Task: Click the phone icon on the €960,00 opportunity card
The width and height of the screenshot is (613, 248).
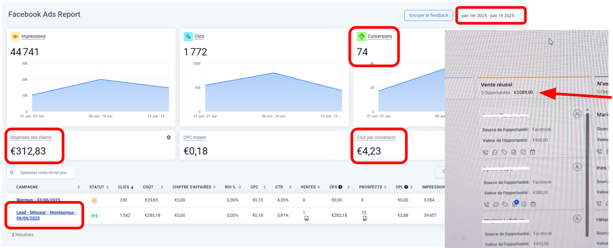Action: tap(485, 152)
